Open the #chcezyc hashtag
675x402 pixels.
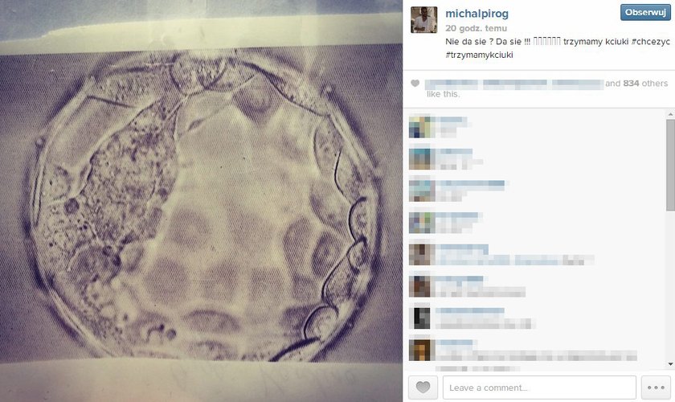click(x=650, y=42)
